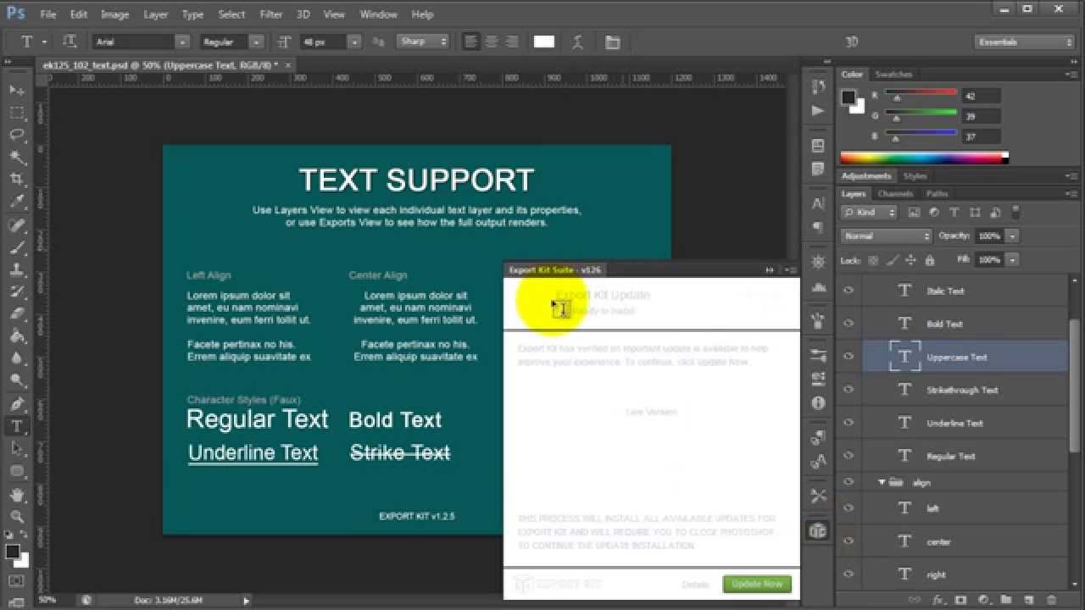Toggle visibility of the align group

849,481
